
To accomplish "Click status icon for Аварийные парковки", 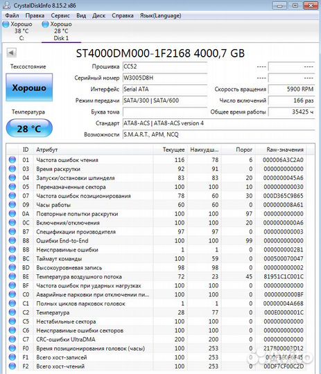I will click(12, 294).
